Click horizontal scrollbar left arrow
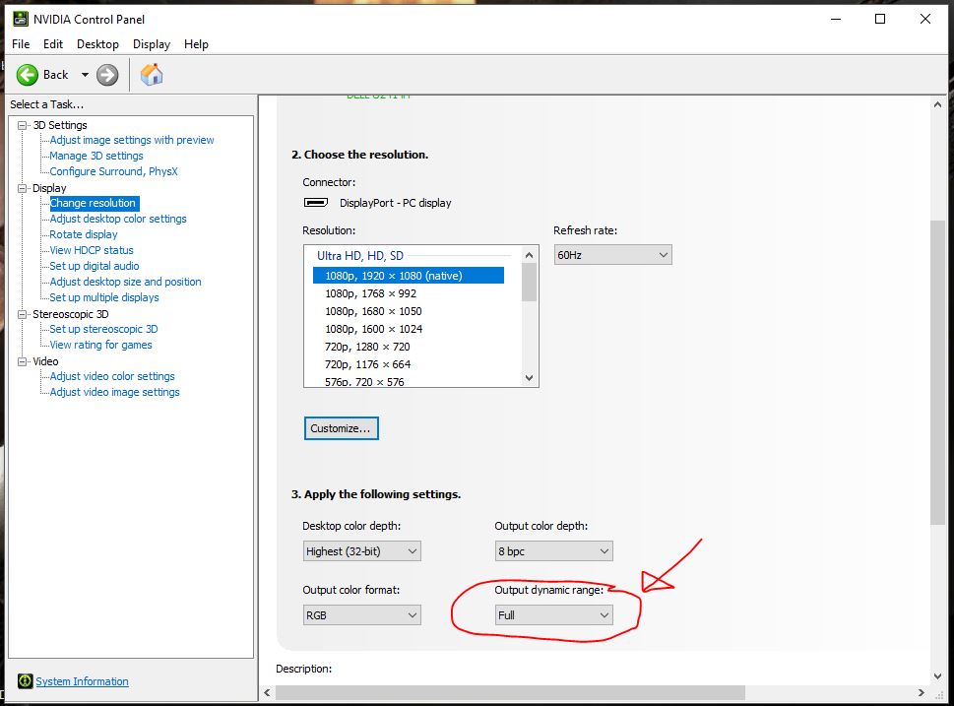The width and height of the screenshot is (954, 706). 267,692
